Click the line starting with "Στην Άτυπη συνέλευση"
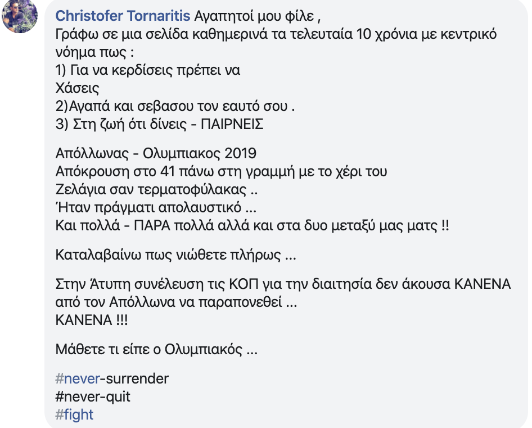This screenshot has height=428, width=532. point(283,284)
